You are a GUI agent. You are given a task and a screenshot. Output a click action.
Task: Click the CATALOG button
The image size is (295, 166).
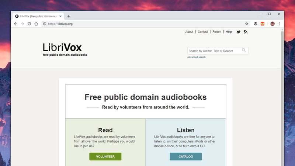point(186,156)
